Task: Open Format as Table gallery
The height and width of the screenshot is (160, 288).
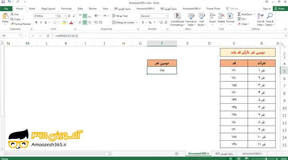Action: (x=191, y=20)
